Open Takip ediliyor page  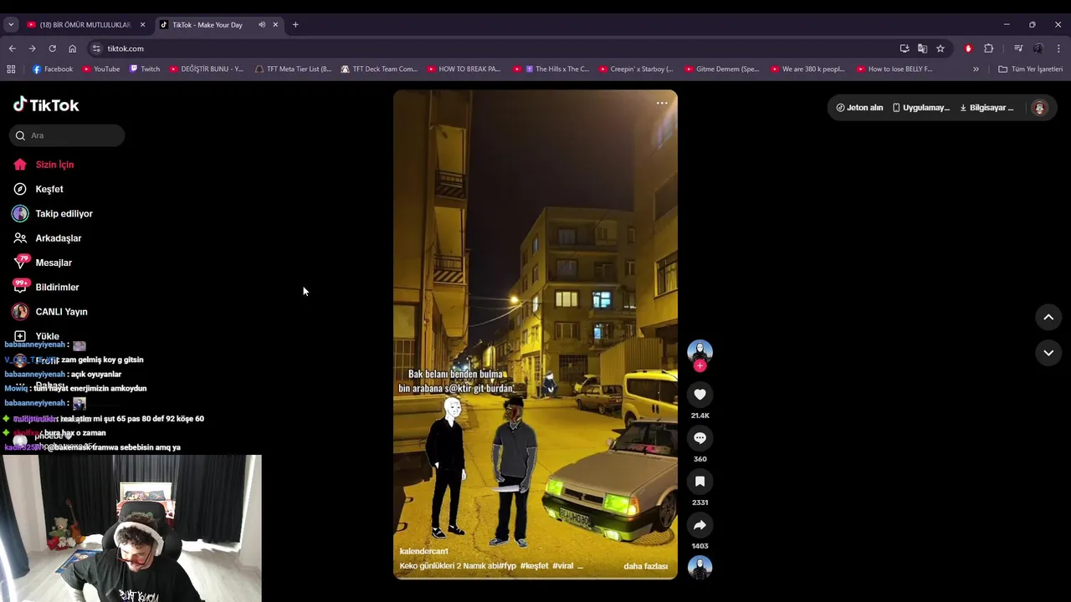click(64, 214)
